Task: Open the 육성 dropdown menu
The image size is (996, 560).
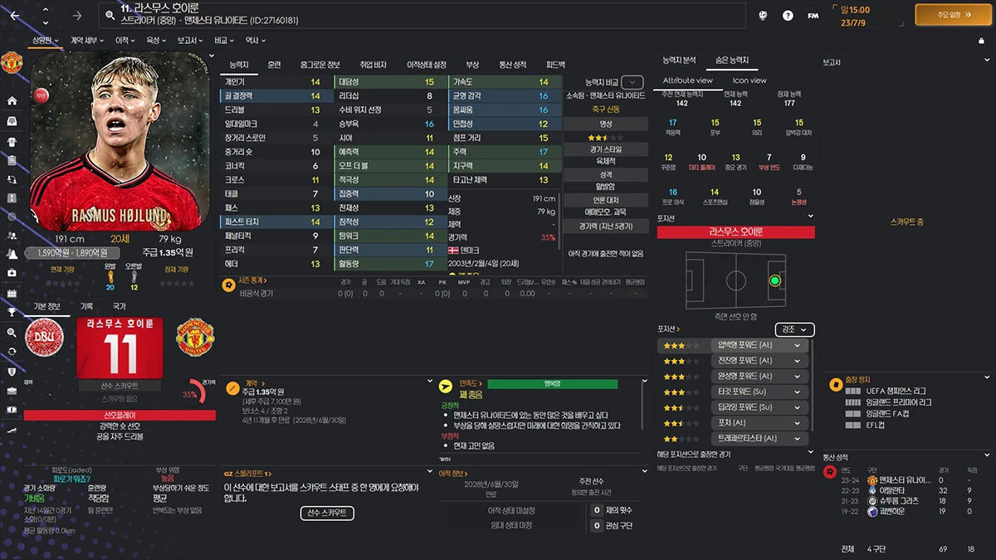Action: click(x=157, y=40)
